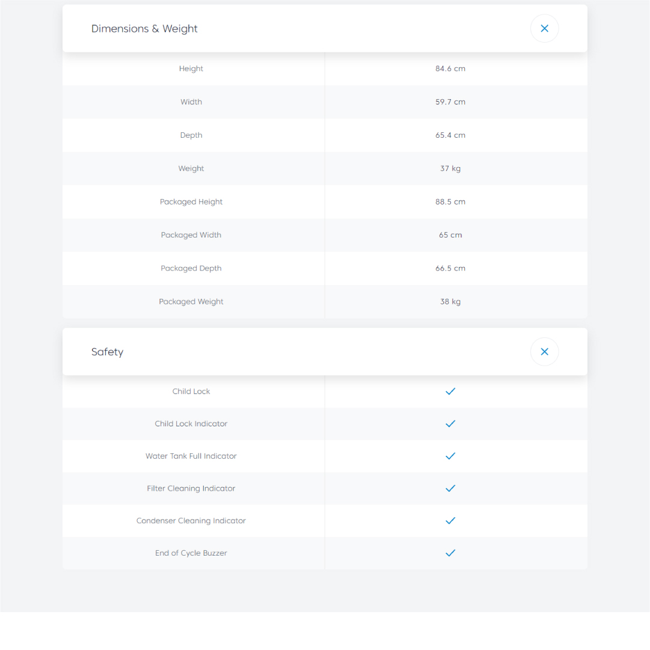Select the 59.7 cm width value
The width and height of the screenshot is (650, 650).
(450, 102)
